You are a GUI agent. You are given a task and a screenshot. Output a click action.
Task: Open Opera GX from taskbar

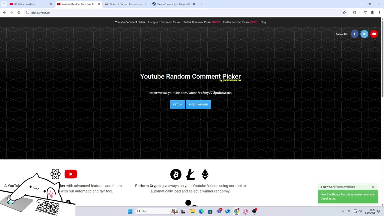pyautogui.click(x=245, y=211)
